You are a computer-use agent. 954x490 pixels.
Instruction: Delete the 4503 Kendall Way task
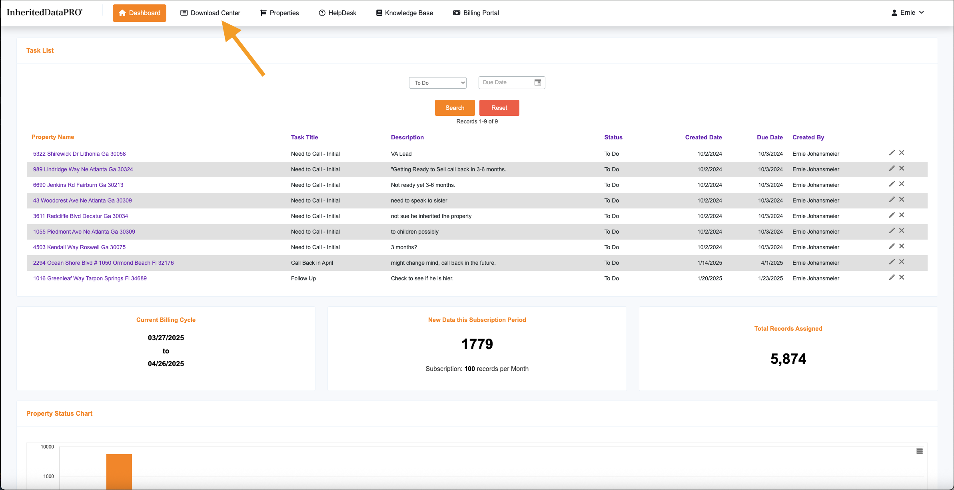click(902, 246)
